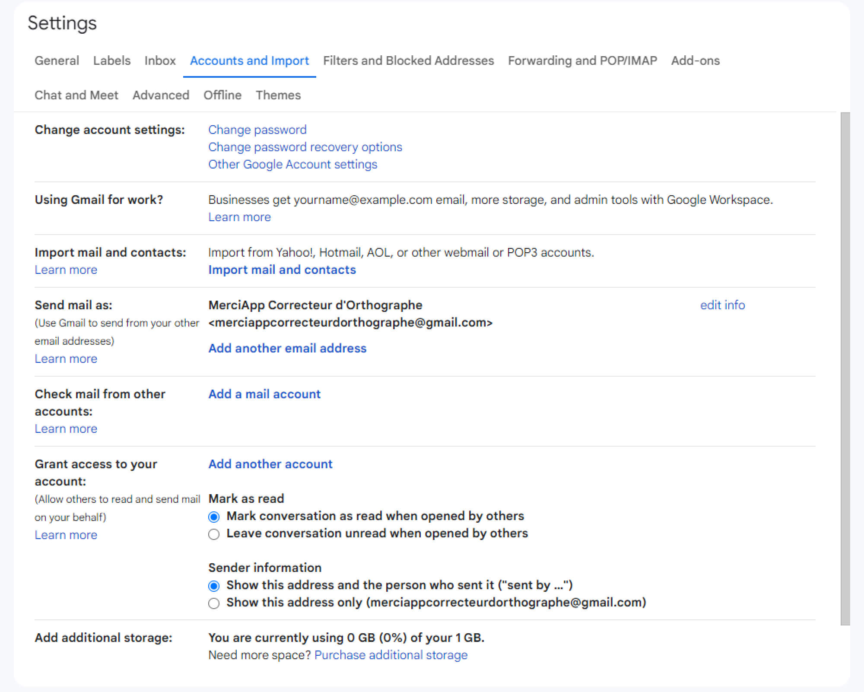The image size is (864, 692).
Task: Open the Labels settings tab
Action: click(111, 60)
